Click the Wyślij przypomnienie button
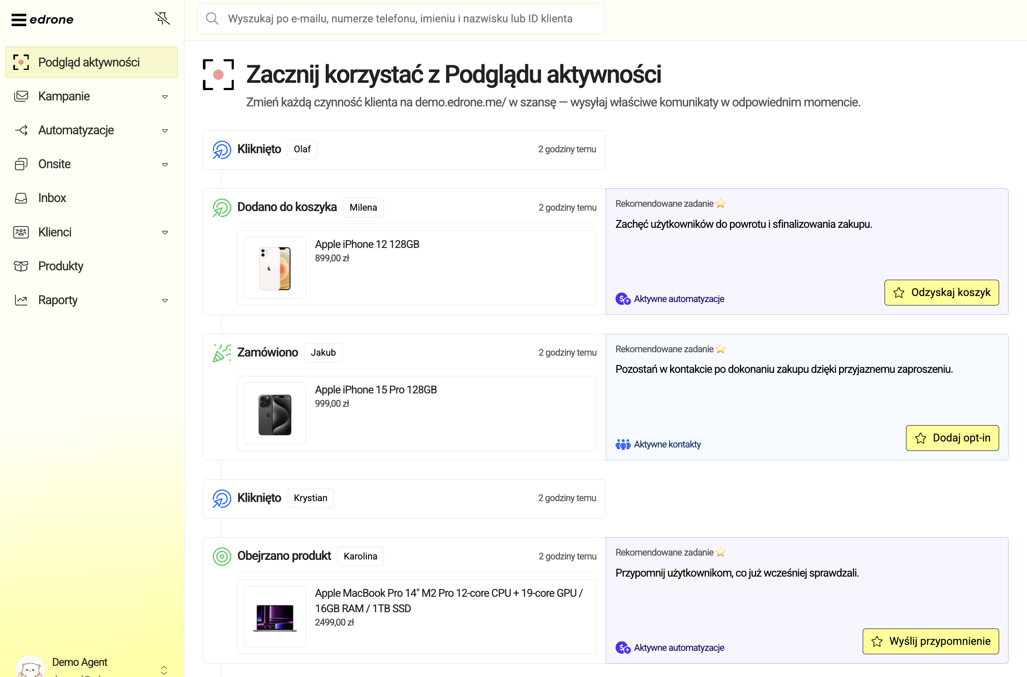 pyautogui.click(x=931, y=641)
